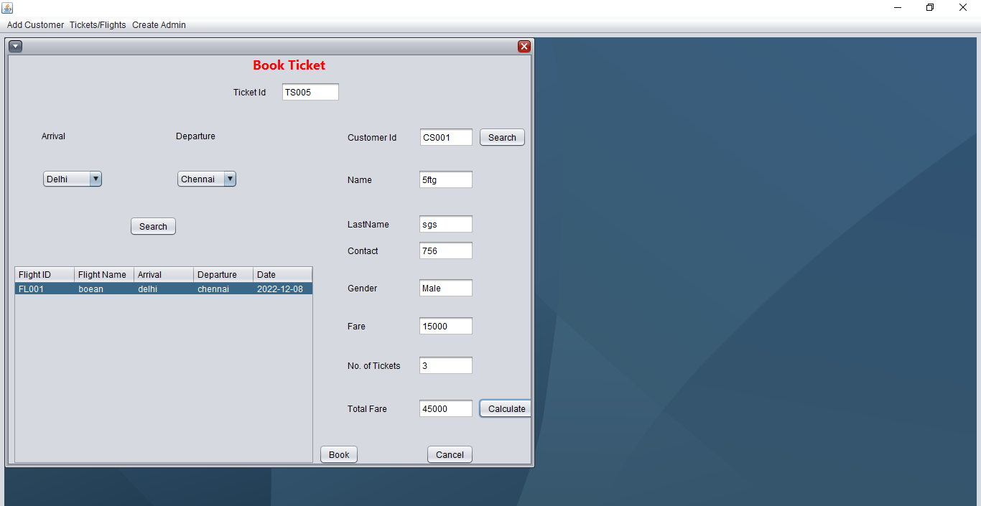Click Search to find flights
The height and width of the screenshot is (506, 981).
coord(153,225)
